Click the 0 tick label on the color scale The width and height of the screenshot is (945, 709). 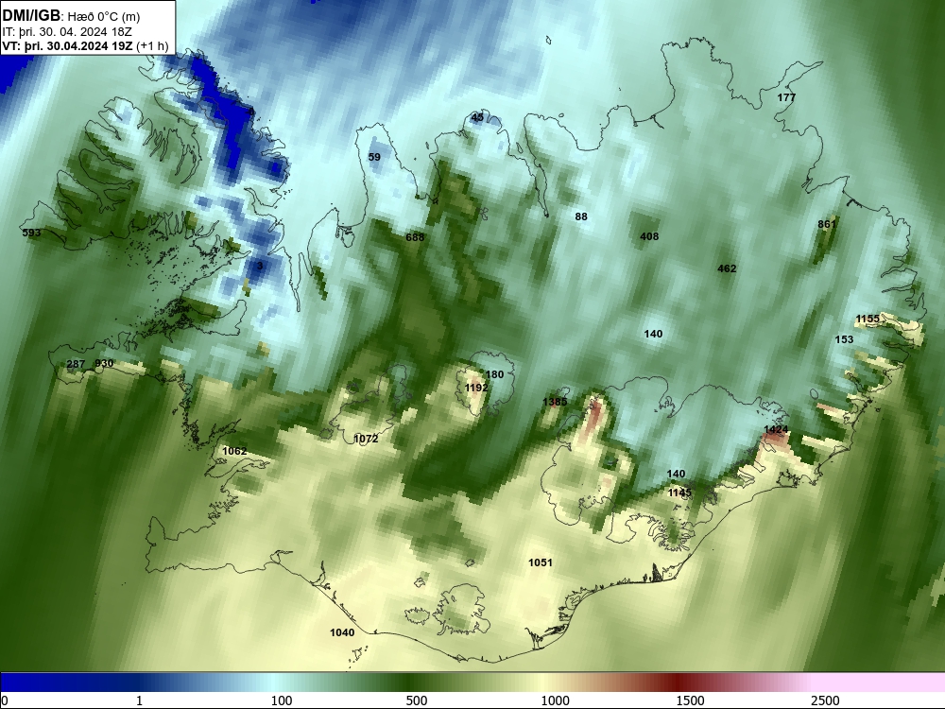point(5,700)
